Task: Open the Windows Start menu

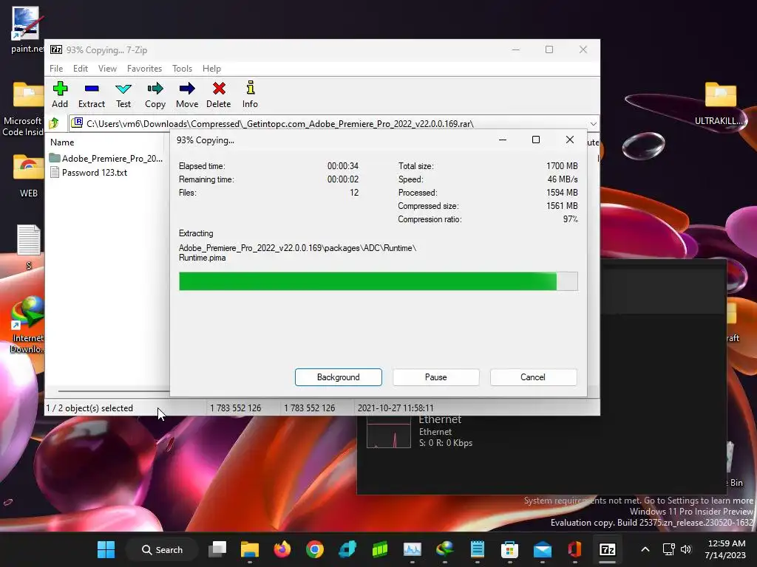Action: tap(106, 549)
